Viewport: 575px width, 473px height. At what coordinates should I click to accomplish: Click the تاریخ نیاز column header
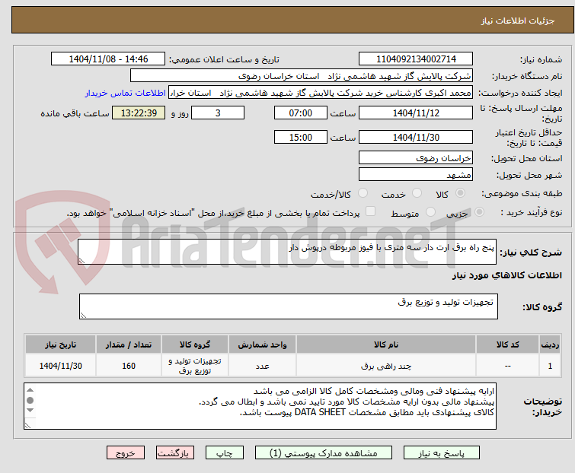(x=60, y=344)
